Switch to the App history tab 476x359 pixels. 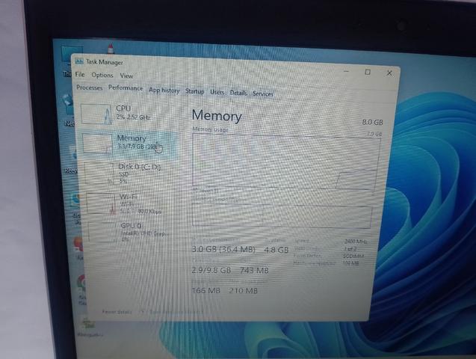164,90
